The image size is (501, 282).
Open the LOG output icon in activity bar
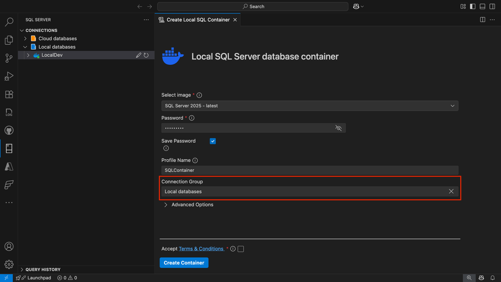pos(9,112)
